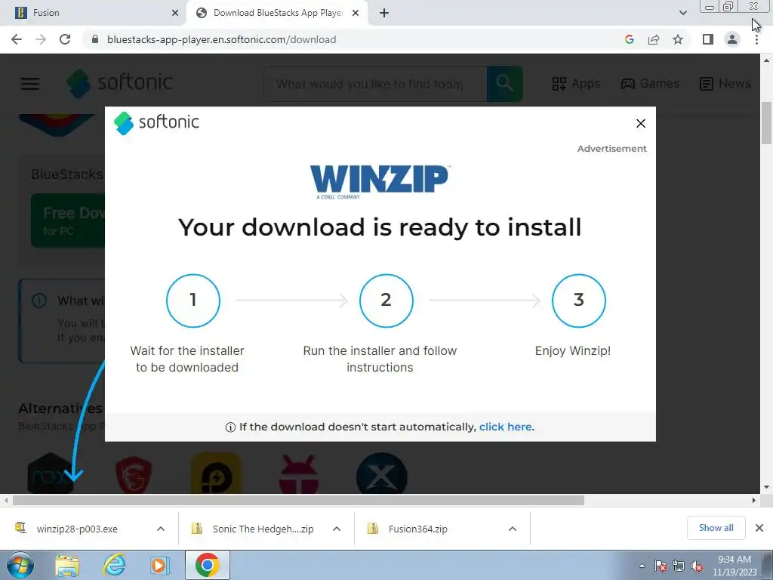Open the winzip28-p003.exe download

(79, 529)
